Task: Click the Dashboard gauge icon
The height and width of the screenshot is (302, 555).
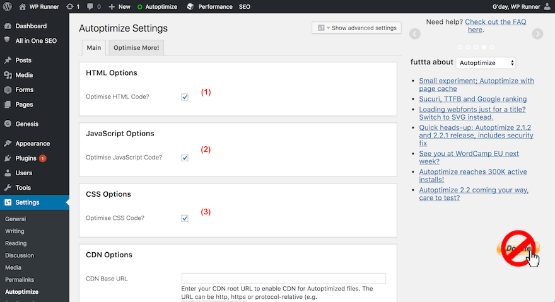Action: tap(8, 26)
